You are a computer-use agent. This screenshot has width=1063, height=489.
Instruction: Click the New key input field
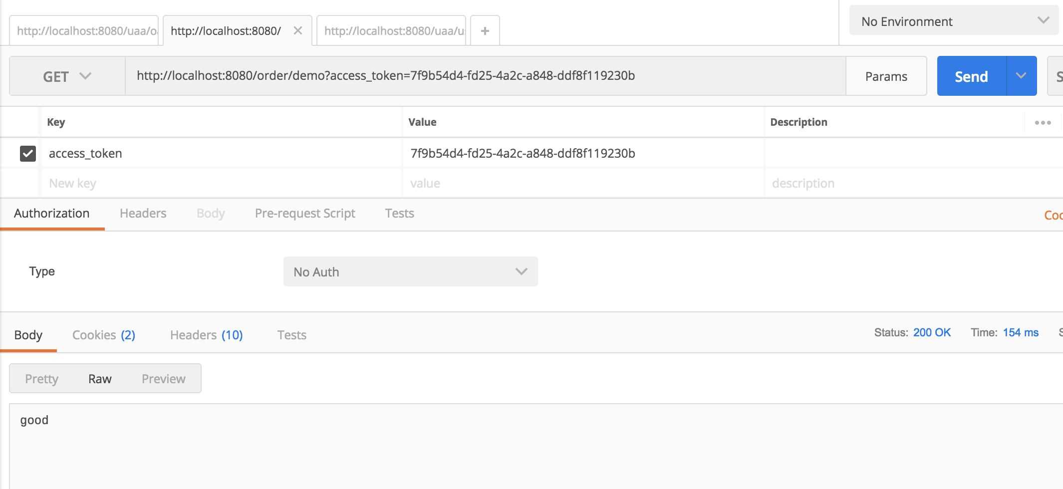(220, 183)
